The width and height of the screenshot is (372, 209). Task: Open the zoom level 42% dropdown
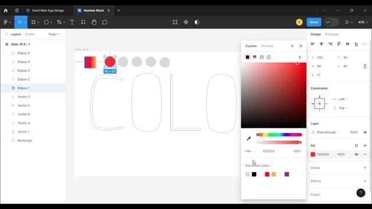[x=363, y=22]
